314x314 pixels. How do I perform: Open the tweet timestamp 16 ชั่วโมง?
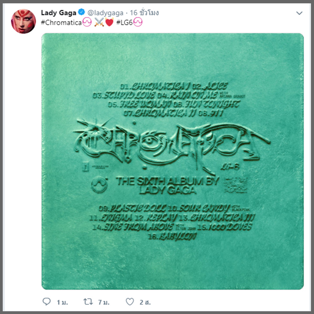(x=144, y=13)
